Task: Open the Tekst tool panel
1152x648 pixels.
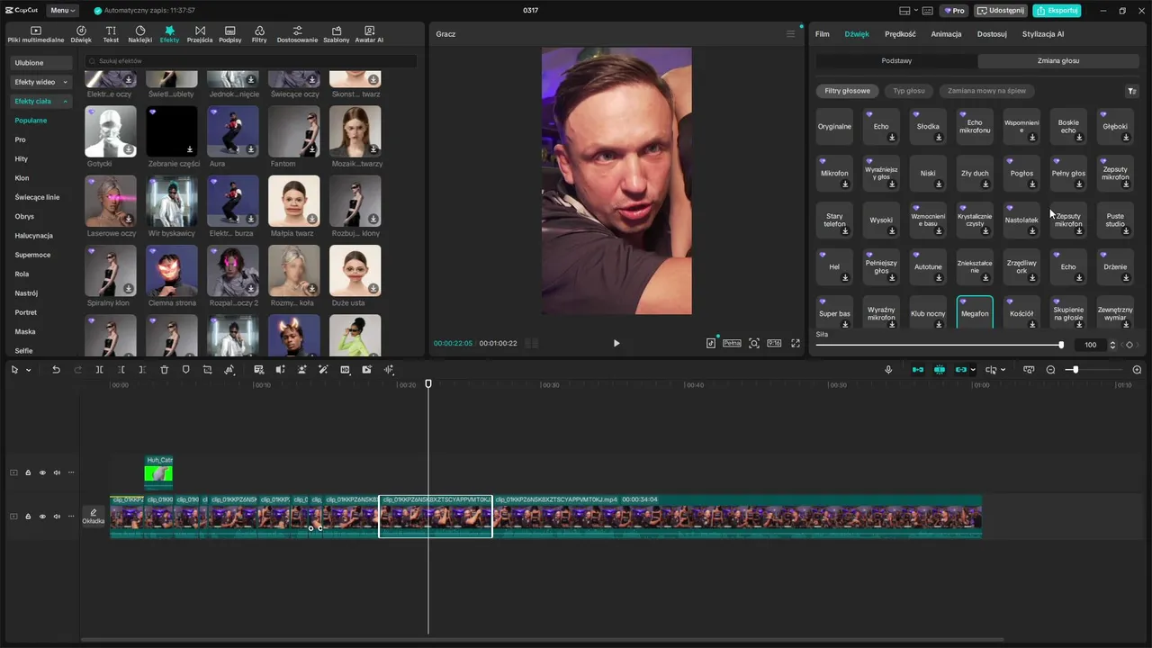Action: (111, 34)
